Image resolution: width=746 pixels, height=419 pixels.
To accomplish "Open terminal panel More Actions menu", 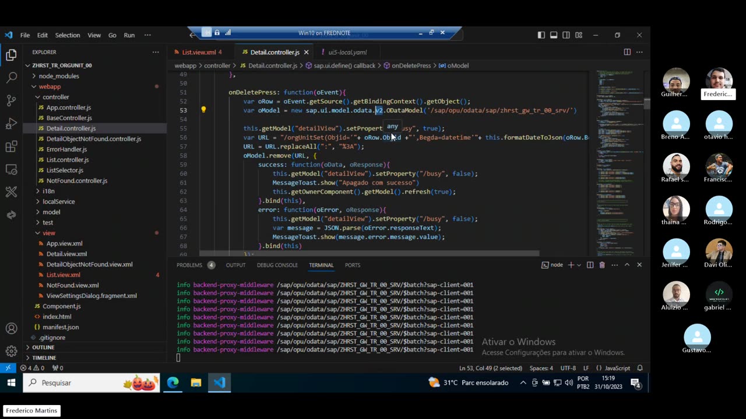I will coord(614,265).
